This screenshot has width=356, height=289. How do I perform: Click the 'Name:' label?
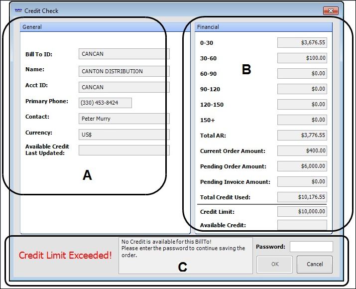[x=35, y=70]
